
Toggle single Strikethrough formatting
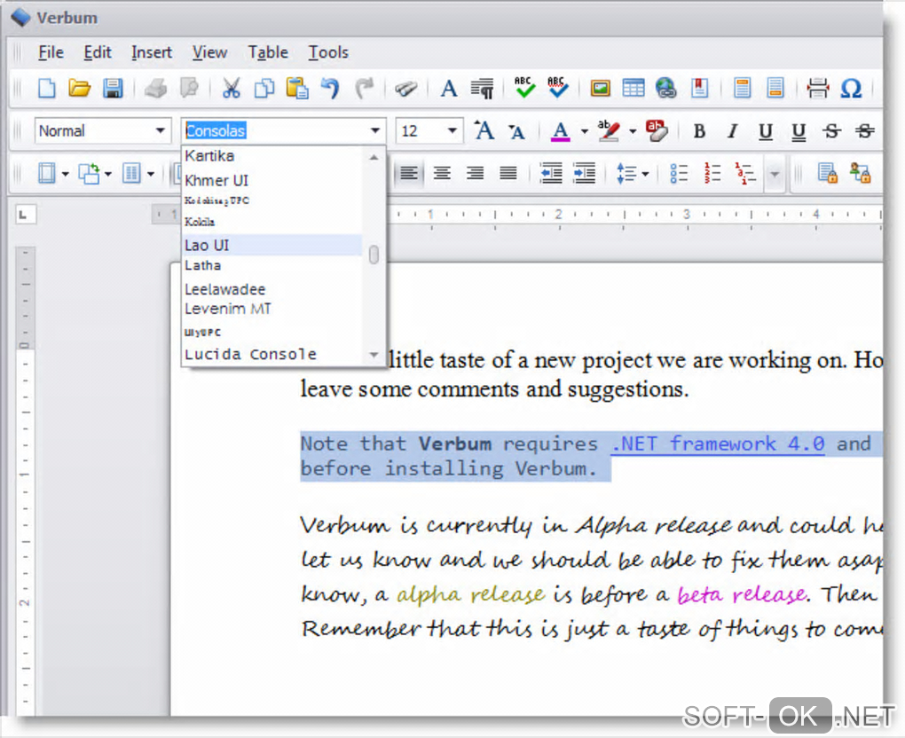point(831,131)
